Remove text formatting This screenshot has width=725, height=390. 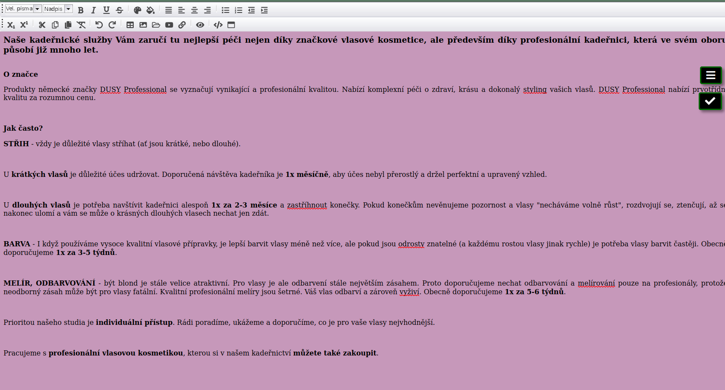[81, 25]
